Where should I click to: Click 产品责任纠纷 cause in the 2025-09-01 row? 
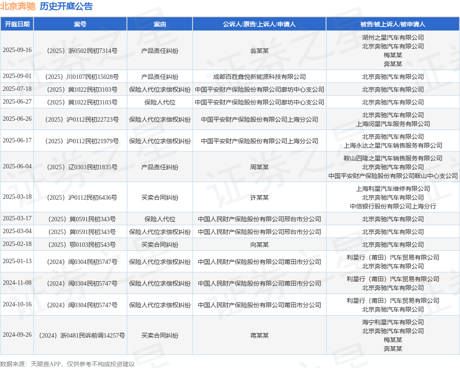point(160,77)
